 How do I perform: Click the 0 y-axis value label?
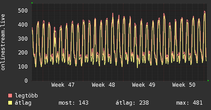click(26, 81)
